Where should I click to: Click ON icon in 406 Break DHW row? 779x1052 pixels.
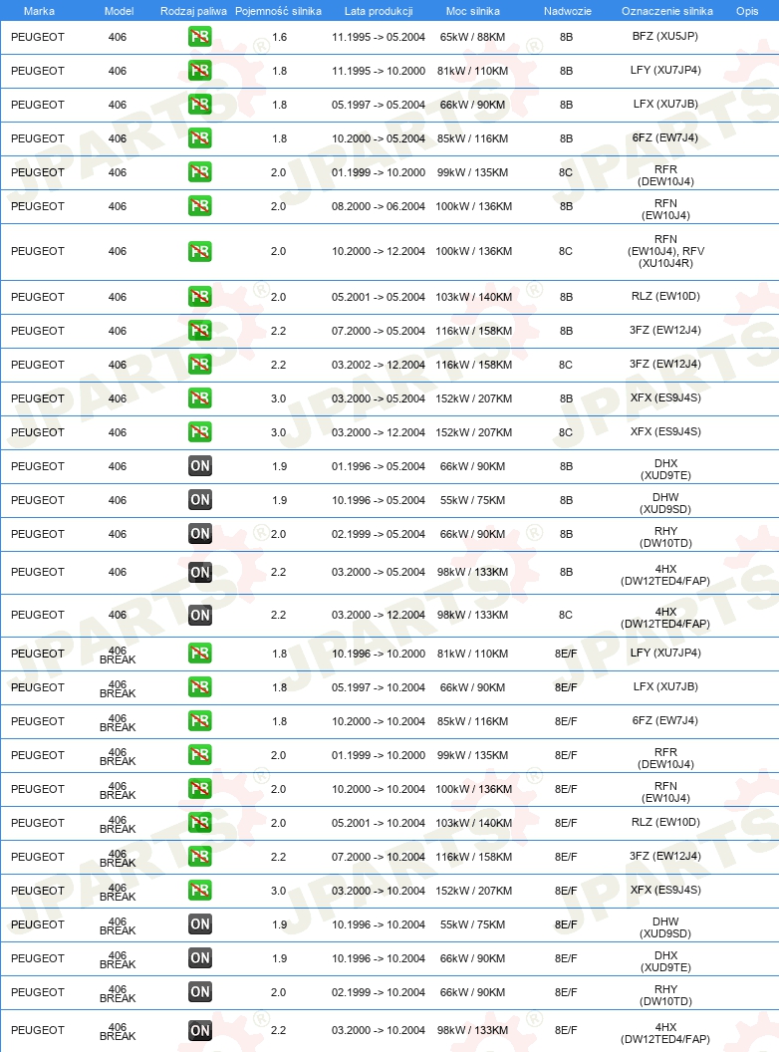pyautogui.click(x=200, y=924)
